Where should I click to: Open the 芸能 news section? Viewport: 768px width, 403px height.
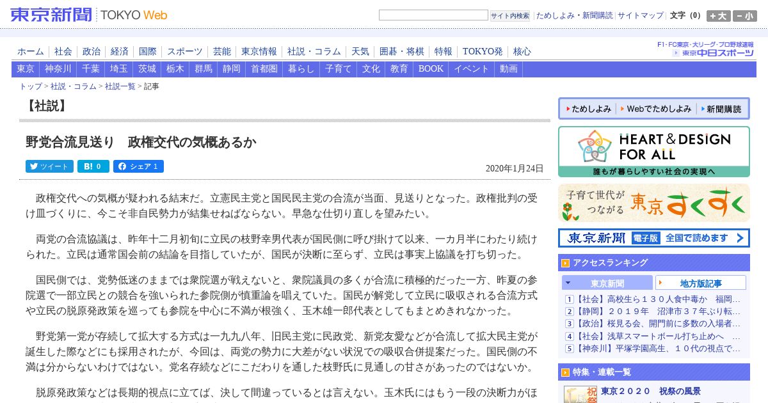[x=222, y=51]
